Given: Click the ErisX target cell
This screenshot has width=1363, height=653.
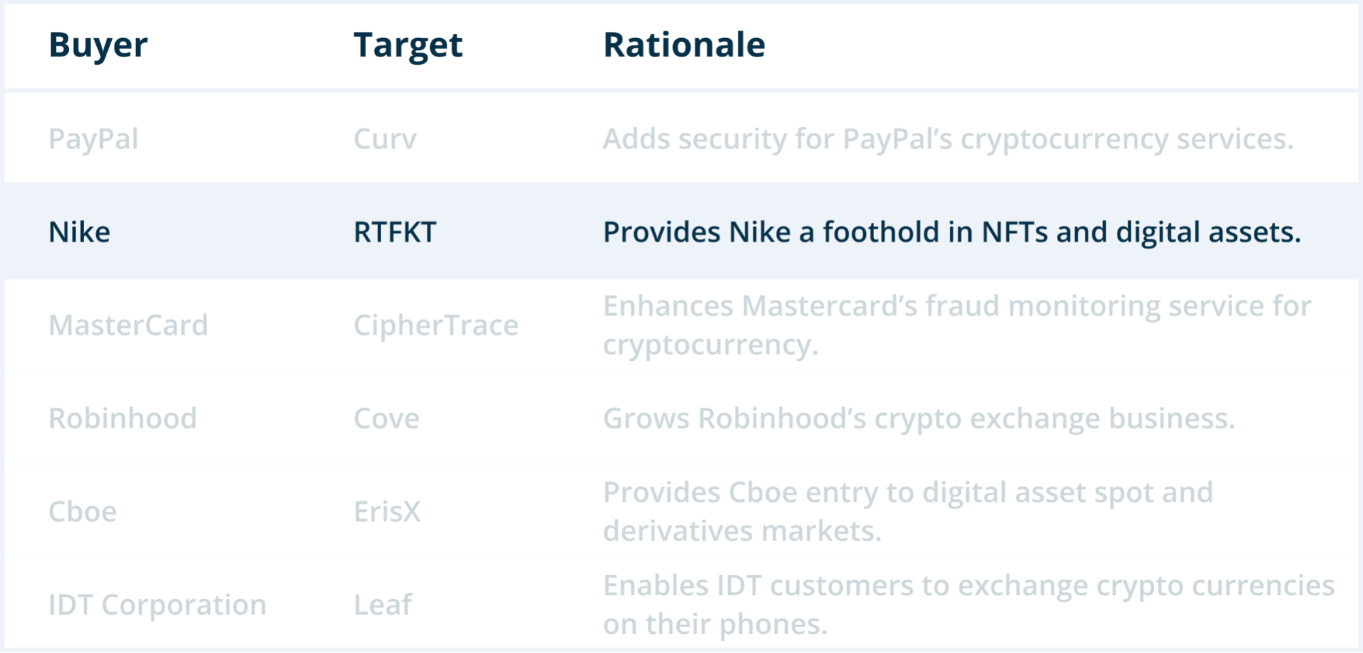Looking at the screenshot, I should [387, 511].
